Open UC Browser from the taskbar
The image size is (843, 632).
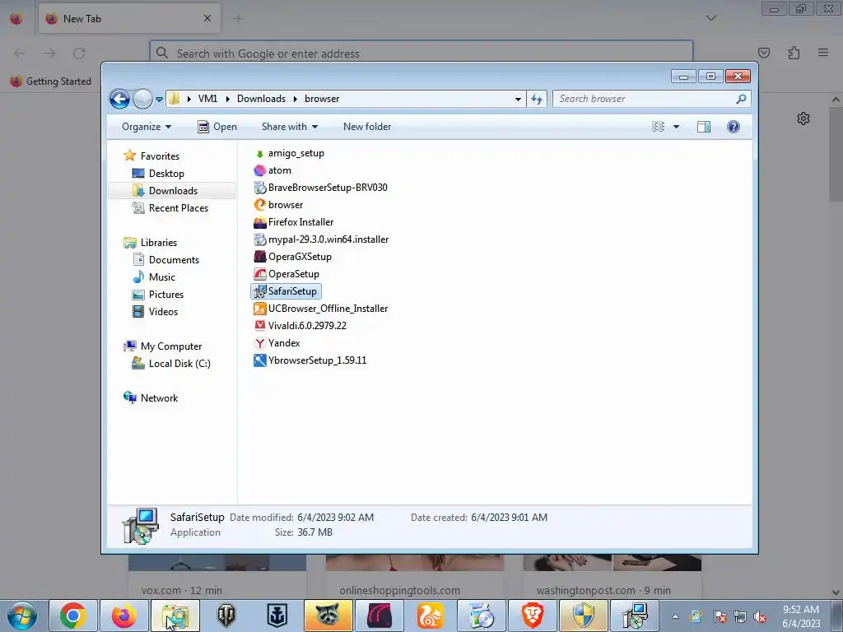[x=430, y=616]
